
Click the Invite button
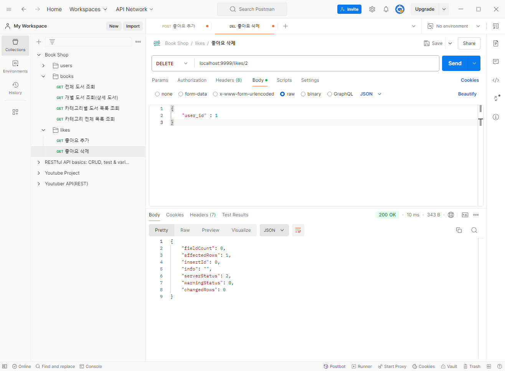[x=349, y=9]
